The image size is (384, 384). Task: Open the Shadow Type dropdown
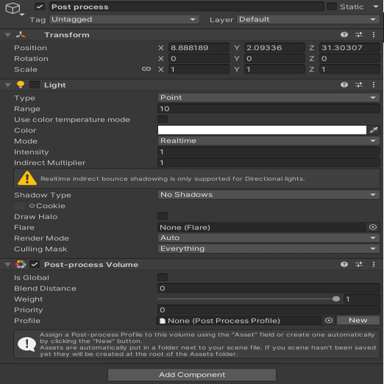269,195
